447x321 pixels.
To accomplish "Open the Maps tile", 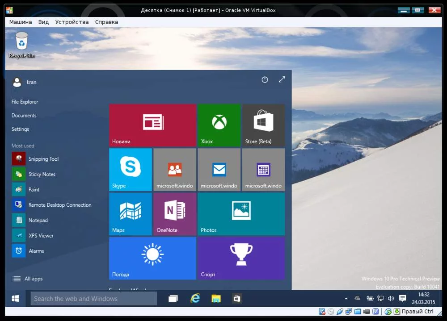I will pos(130,214).
